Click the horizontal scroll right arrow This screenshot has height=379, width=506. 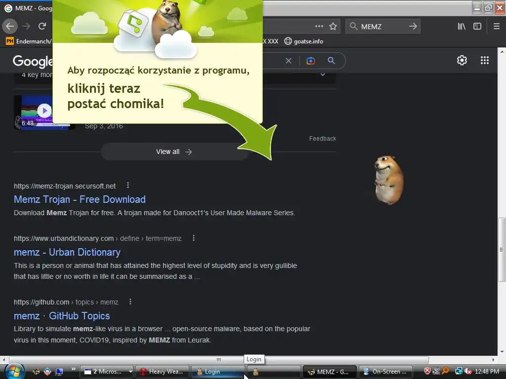pyautogui.click(x=494, y=360)
